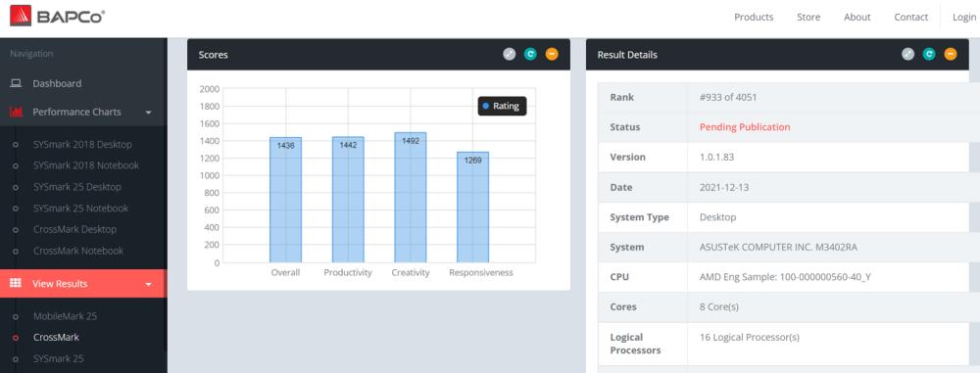Open SYSmark 25 Desktop charts
Viewport: 980px width, 373px height.
77,187
